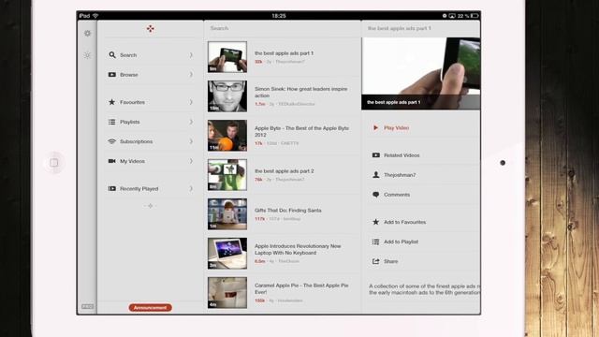Open the Playlists menu item

click(x=150, y=122)
